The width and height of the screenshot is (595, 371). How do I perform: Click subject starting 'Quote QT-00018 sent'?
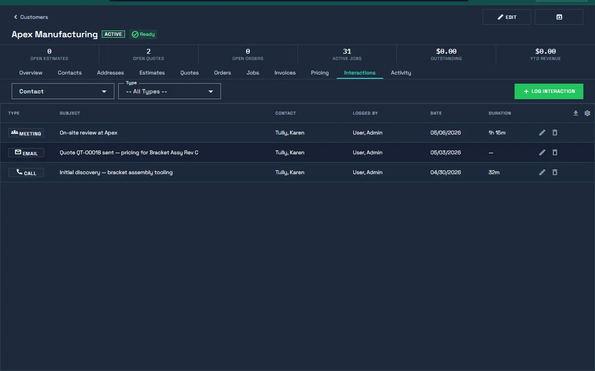pyautogui.click(x=129, y=152)
